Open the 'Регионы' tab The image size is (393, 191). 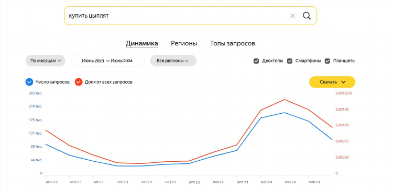coord(184,43)
